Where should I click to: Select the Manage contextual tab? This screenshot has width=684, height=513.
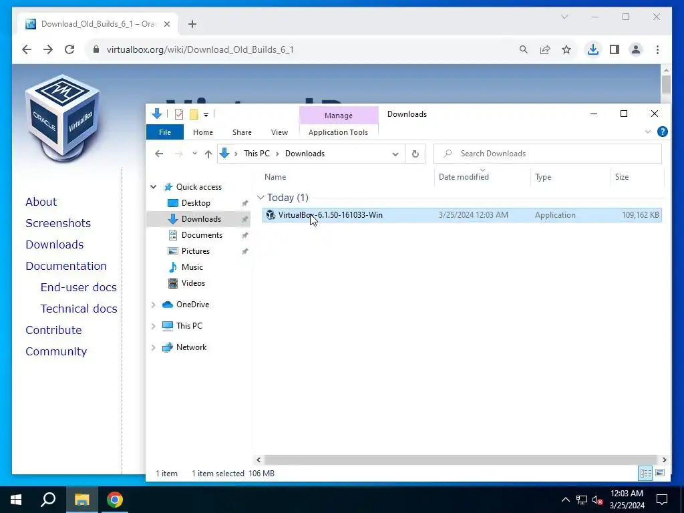339,116
